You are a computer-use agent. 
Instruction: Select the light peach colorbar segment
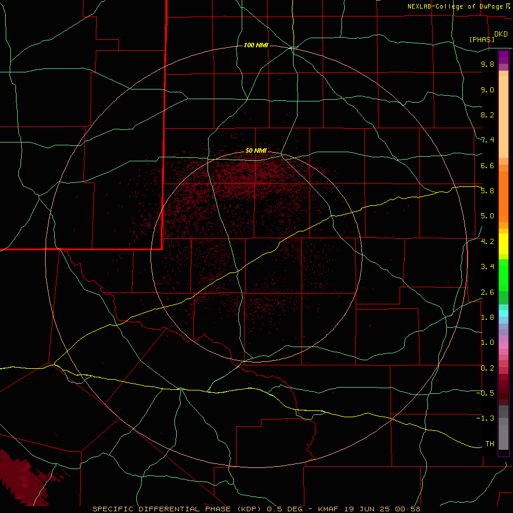click(503, 117)
